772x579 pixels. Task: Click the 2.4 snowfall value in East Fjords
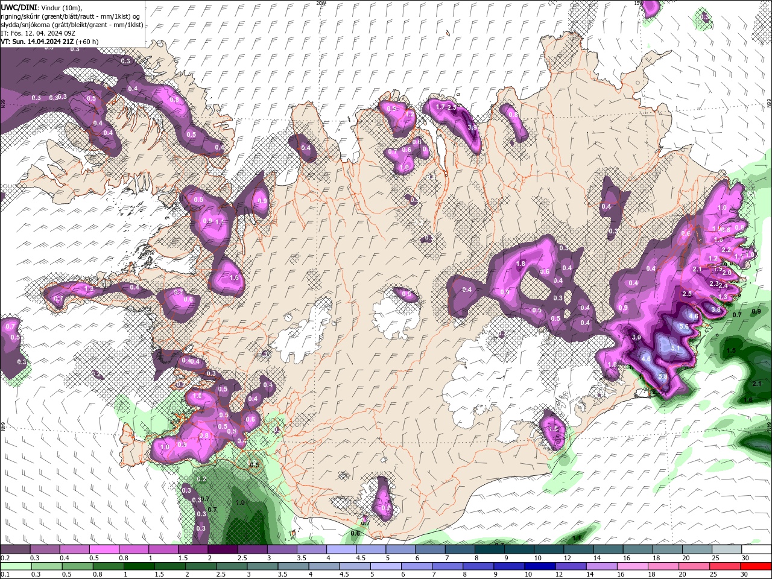[x=723, y=286]
